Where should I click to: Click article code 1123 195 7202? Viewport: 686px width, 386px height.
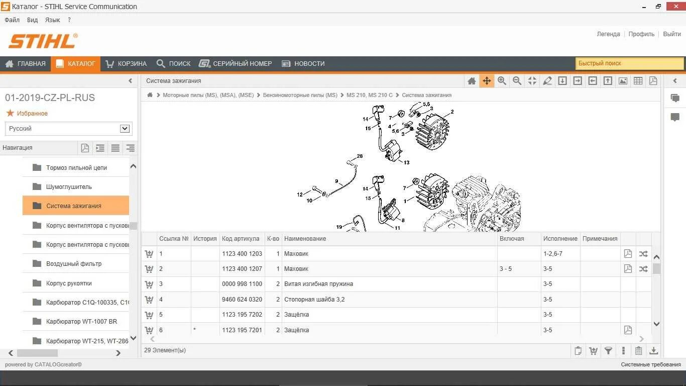point(242,315)
